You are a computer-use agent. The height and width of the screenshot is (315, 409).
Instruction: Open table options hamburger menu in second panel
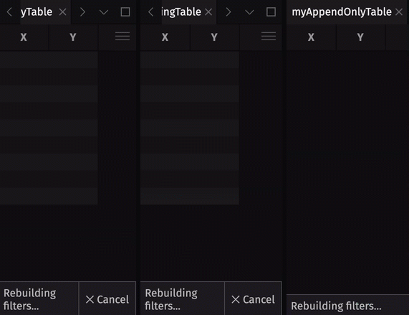[x=269, y=37]
